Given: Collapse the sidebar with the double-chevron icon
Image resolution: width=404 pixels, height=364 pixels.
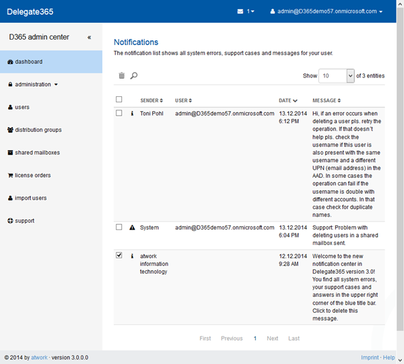Looking at the screenshot, I should pyautogui.click(x=89, y=37).
